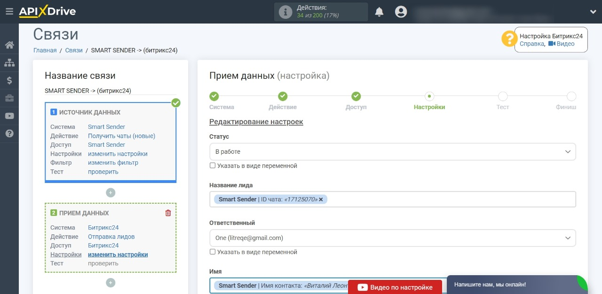Viewport: 602px width, 294px height.
Task: Open the Справка link
Action: point(532,44)
